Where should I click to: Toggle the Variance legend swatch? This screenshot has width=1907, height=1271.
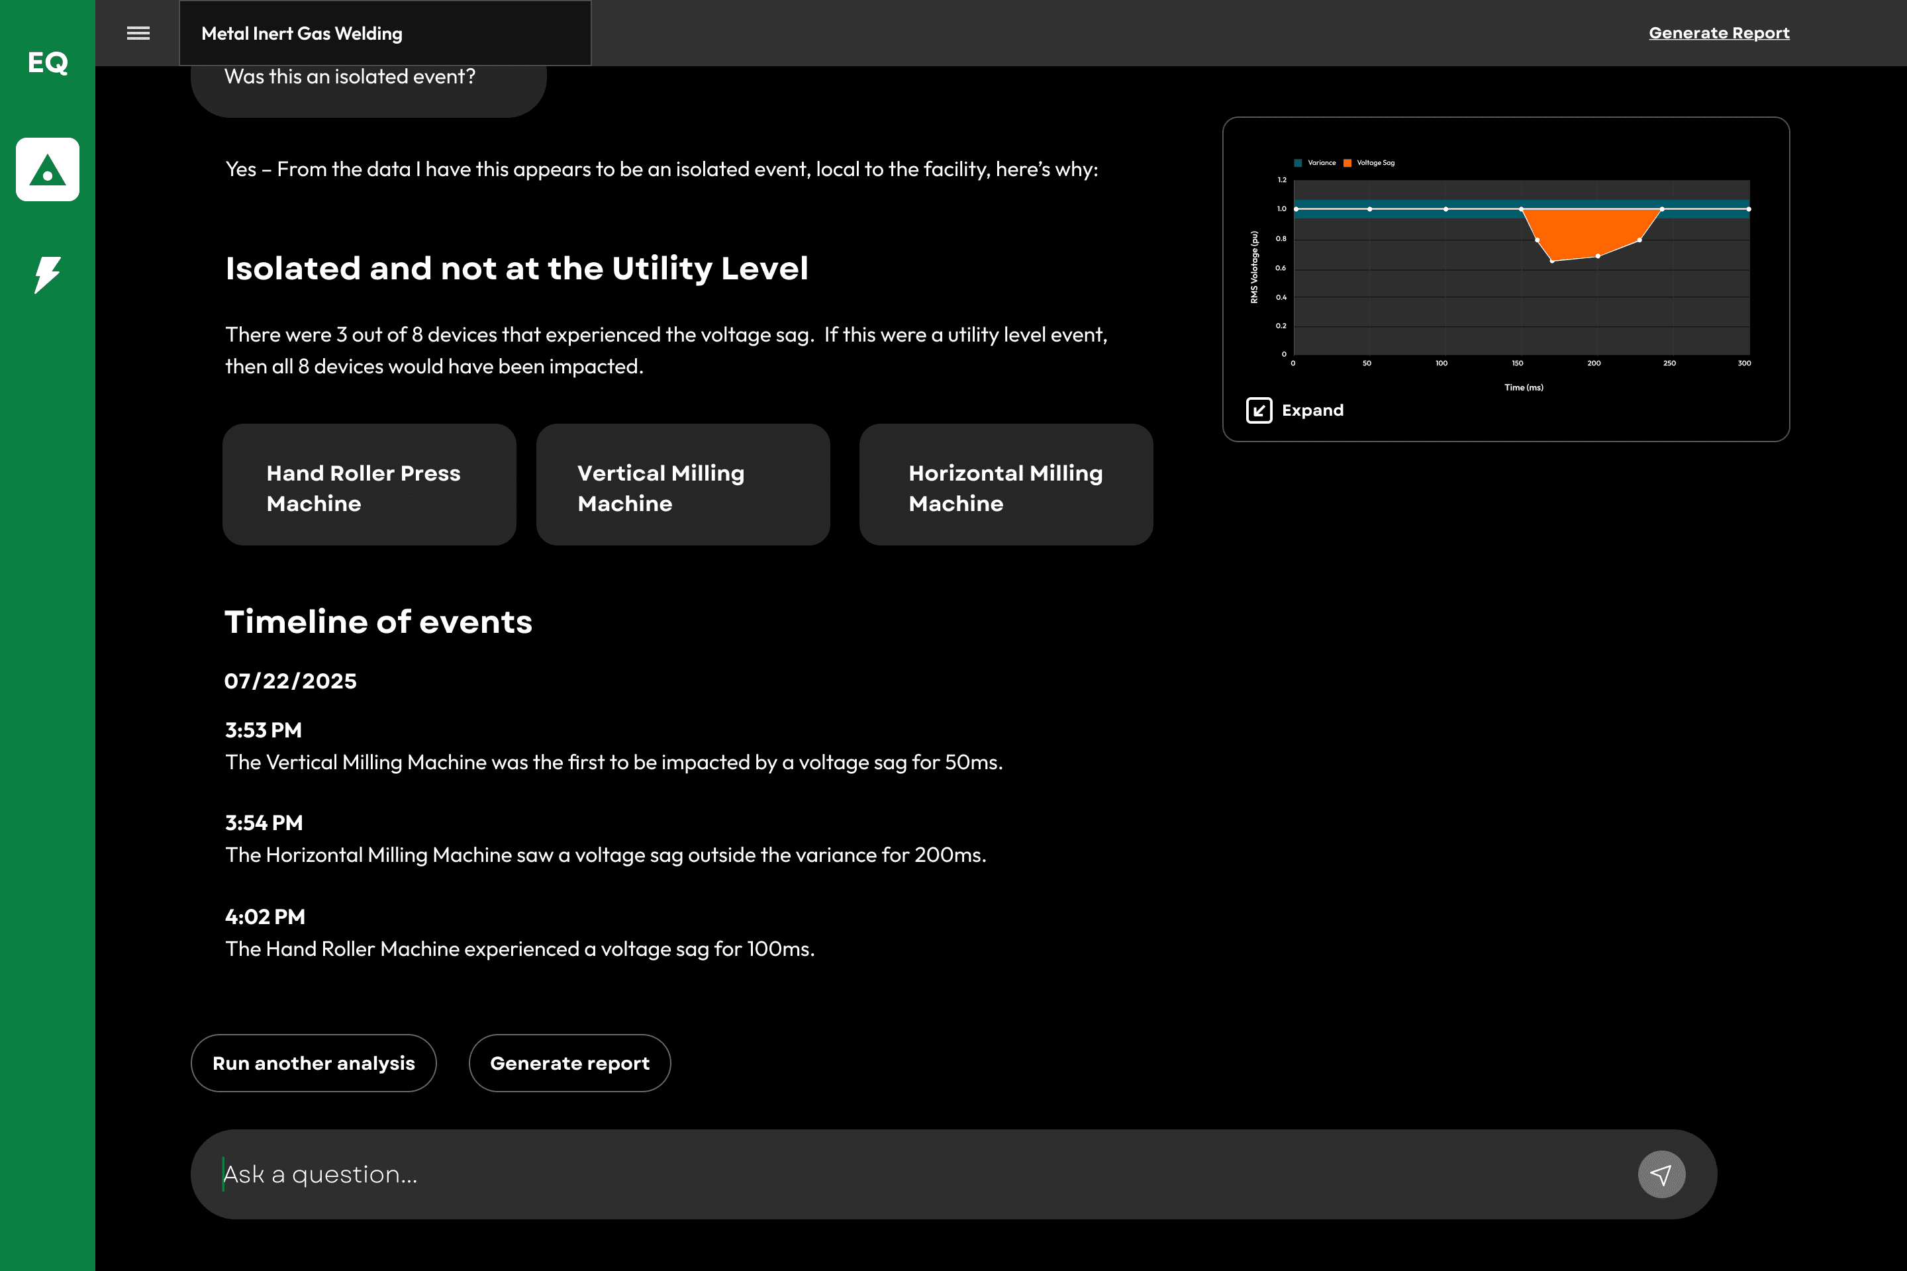[x=1298, y=163]
